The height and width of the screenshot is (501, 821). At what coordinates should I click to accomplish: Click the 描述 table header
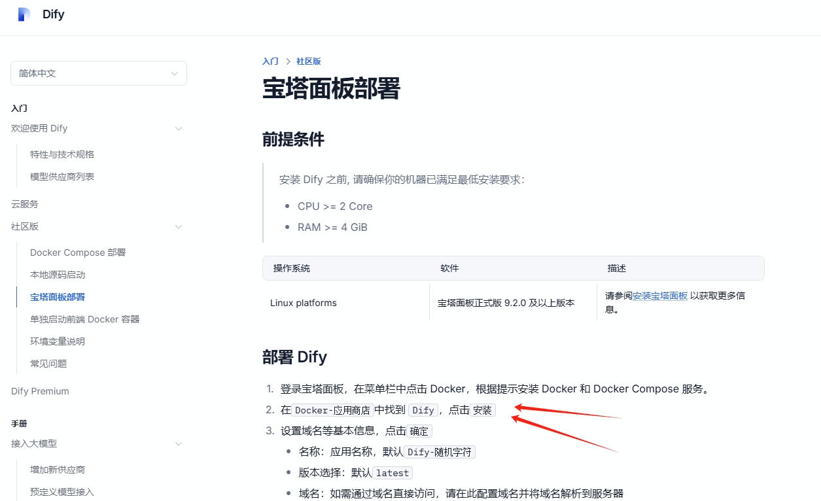pyautogui.click(x=617, y=268)
